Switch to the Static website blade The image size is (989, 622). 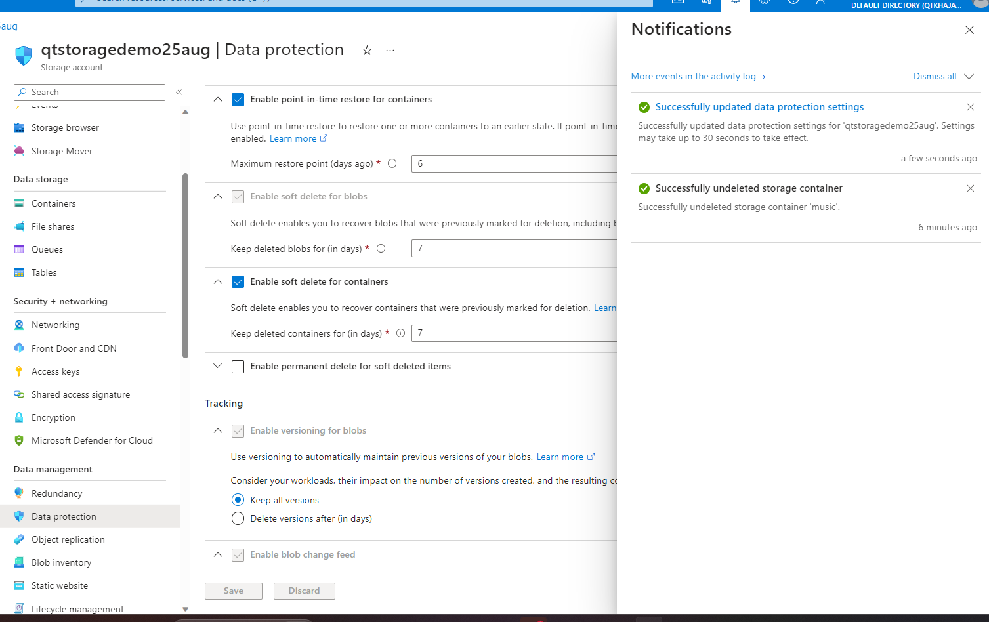pyautogui.click(x=59, y=585)
